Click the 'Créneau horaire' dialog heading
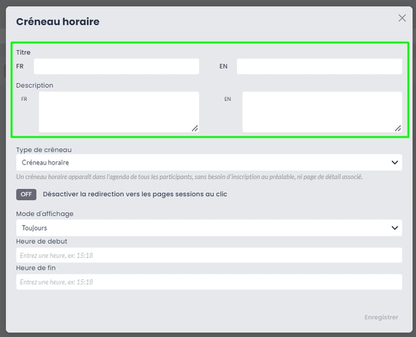Screen dimensions: 416x337 pyautogui.click(x=57, y=22)
